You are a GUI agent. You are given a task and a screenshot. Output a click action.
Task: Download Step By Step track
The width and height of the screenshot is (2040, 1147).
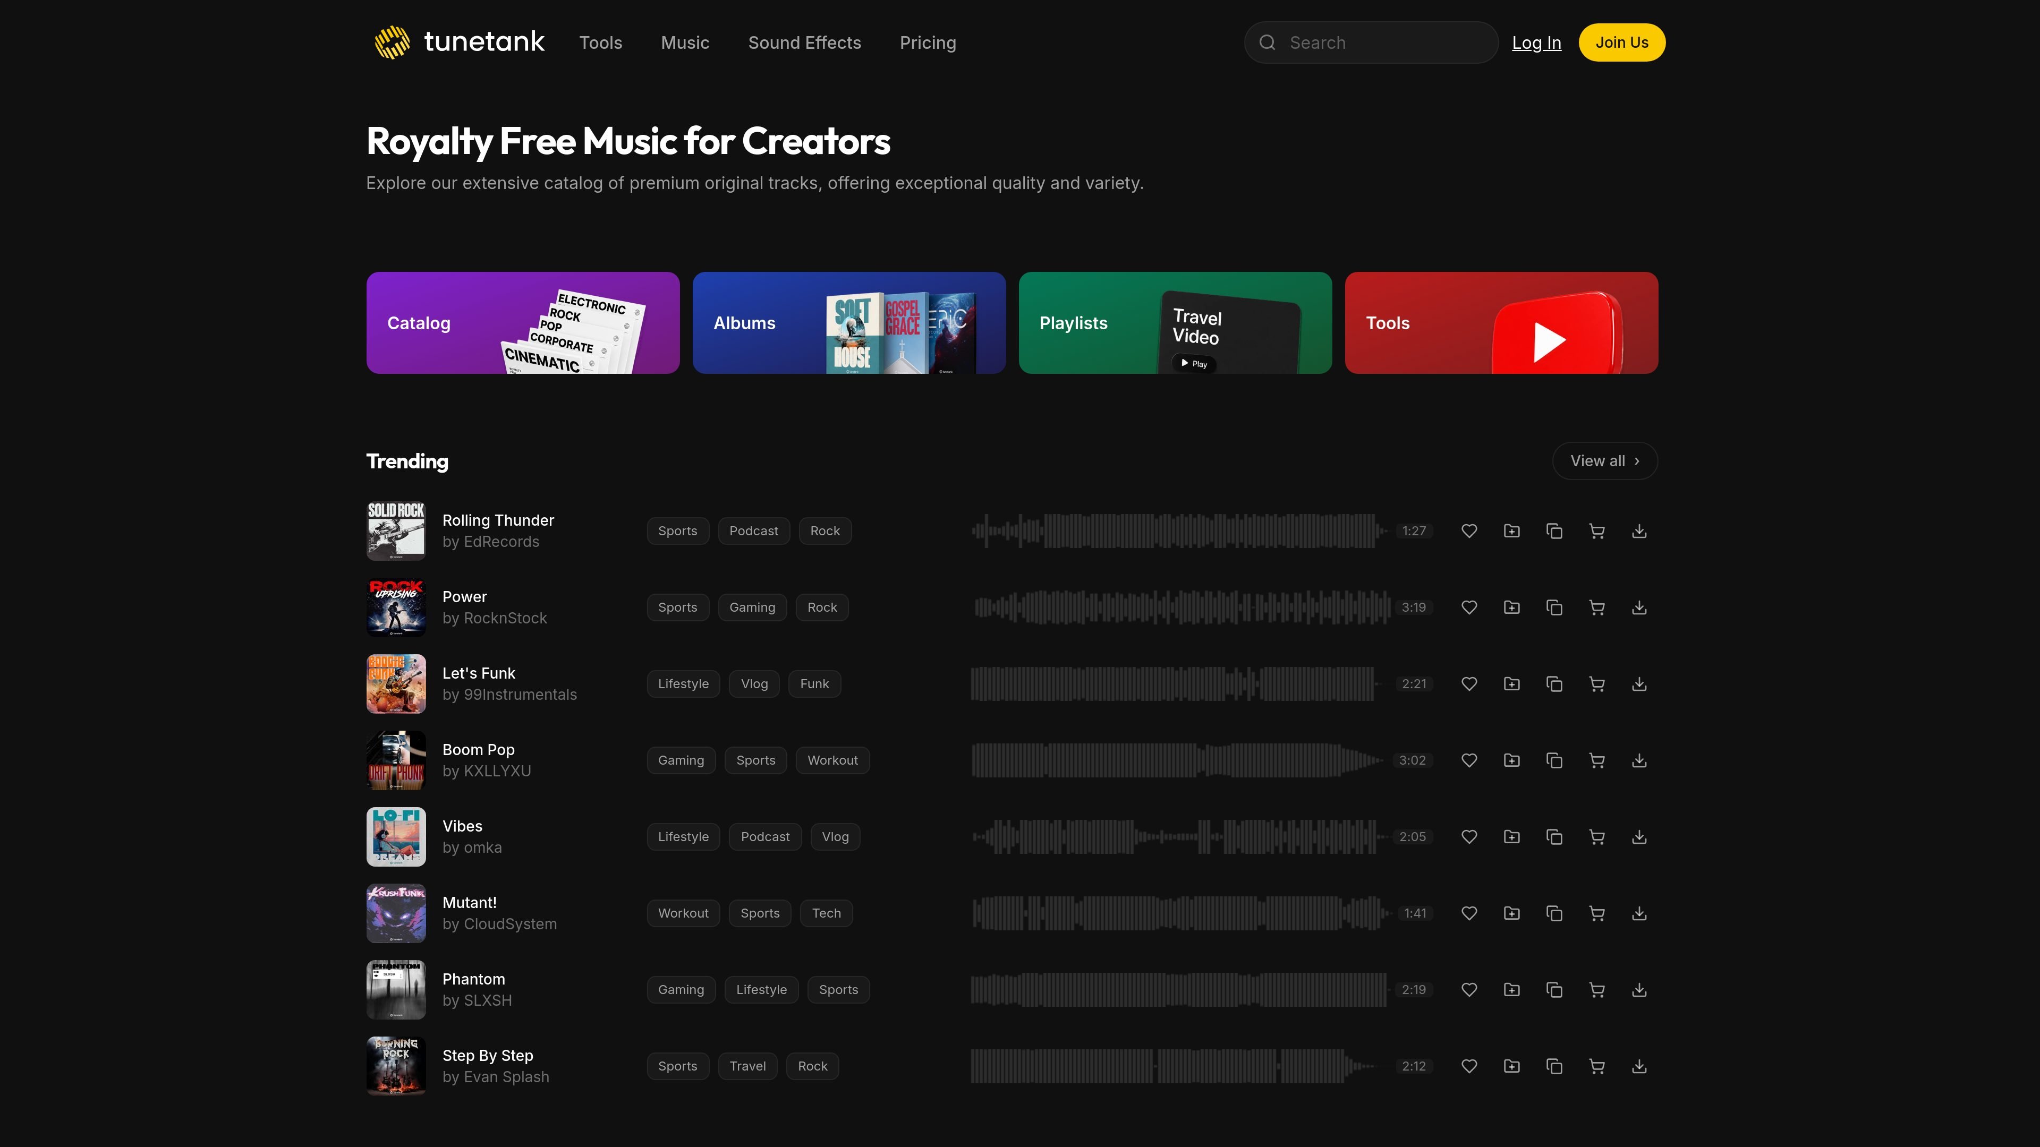tap(1639, 1066)
